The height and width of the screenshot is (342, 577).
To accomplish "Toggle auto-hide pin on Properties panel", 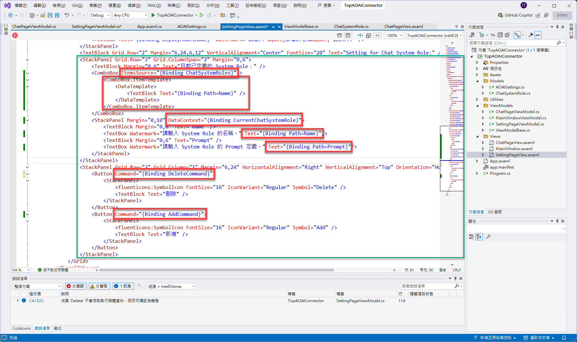I will pyautogui.click(x=557, y=221).
